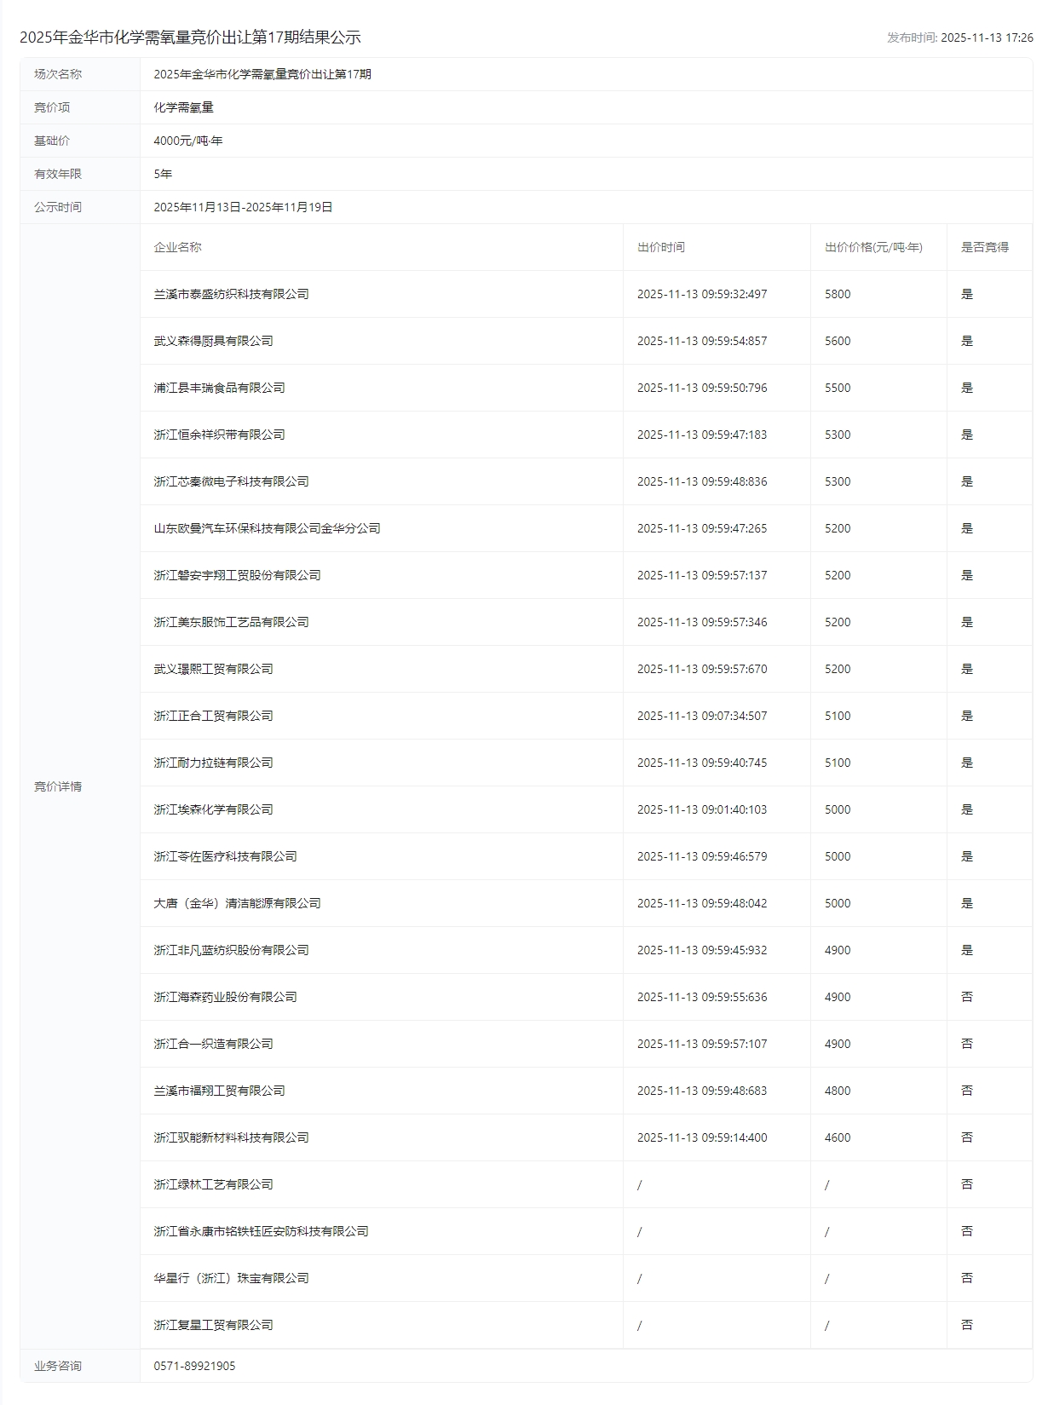Click bid time 2025-11-13 09:07:34:507
This screenshot has height=1405, width=1048.
coord(701,716)
